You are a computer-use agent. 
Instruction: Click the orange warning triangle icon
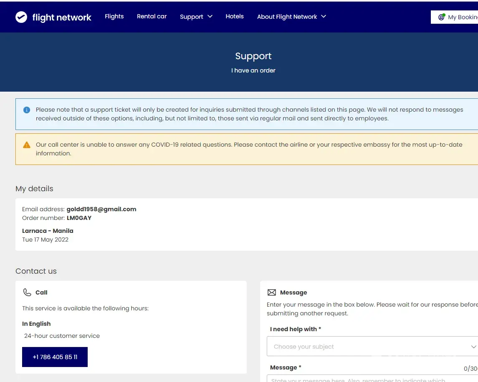pyautogui.click(x=27, y=145)
